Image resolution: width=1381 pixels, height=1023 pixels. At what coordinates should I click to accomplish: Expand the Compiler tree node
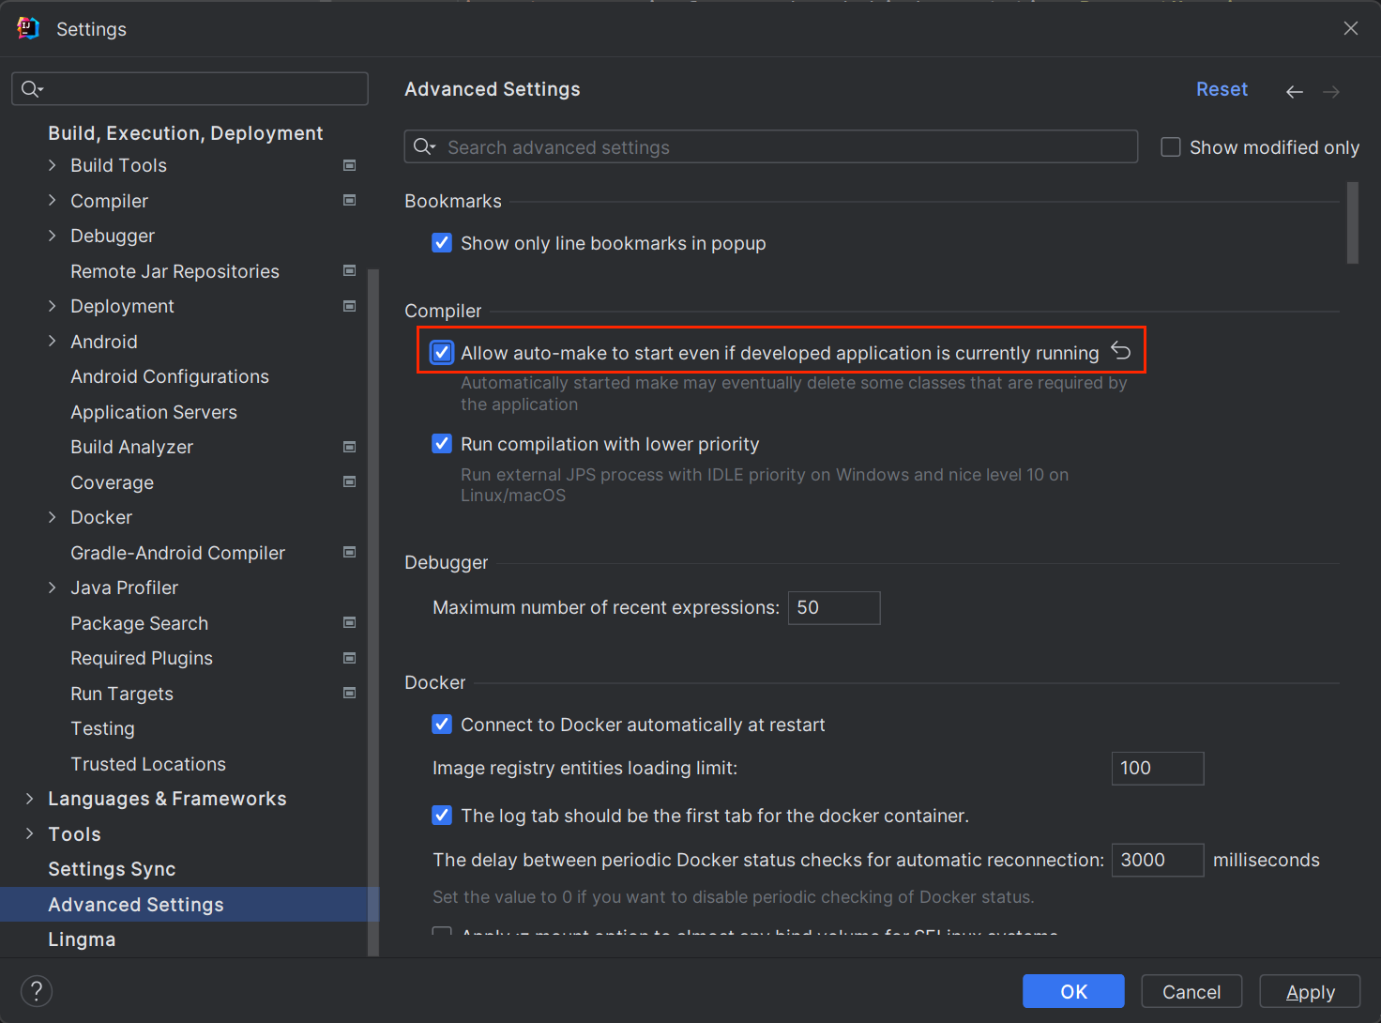(x=53, y=201)
